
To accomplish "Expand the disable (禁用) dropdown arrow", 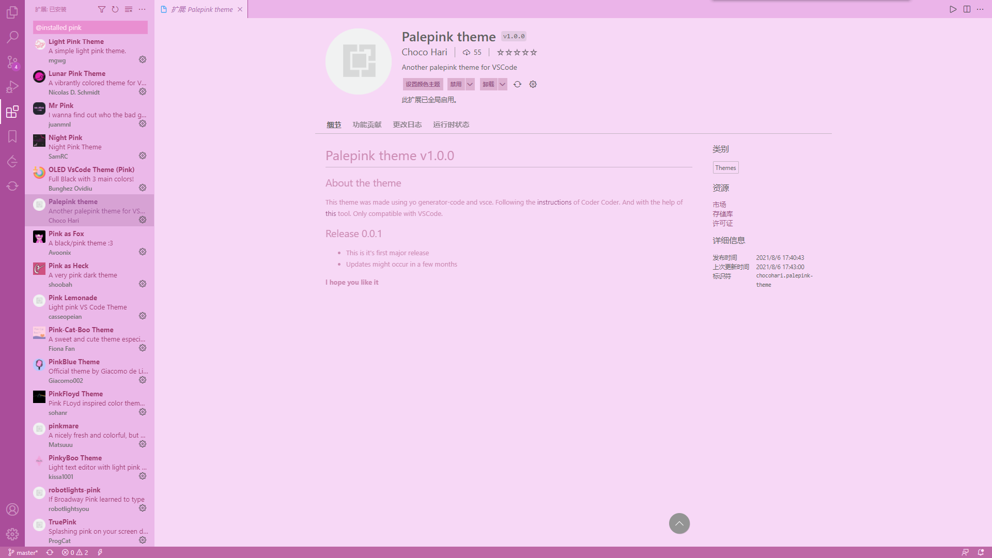I will click(x=470, y=84).
